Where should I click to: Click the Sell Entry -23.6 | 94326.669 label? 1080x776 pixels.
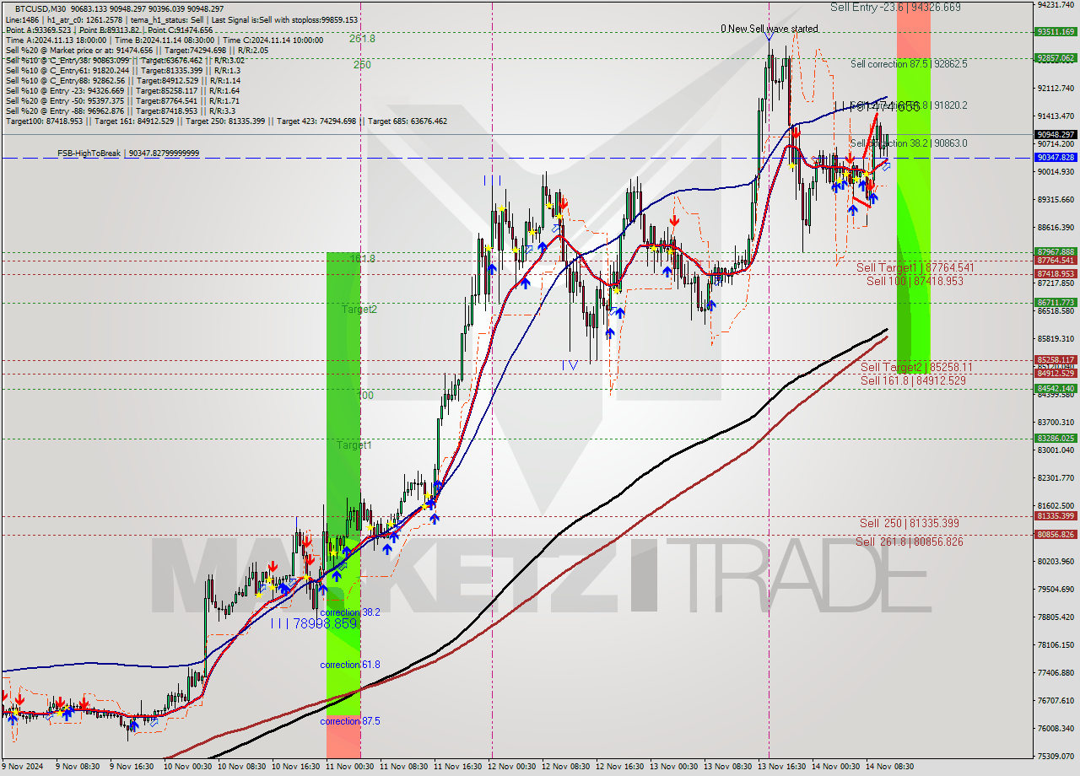[x=895, y=7]
